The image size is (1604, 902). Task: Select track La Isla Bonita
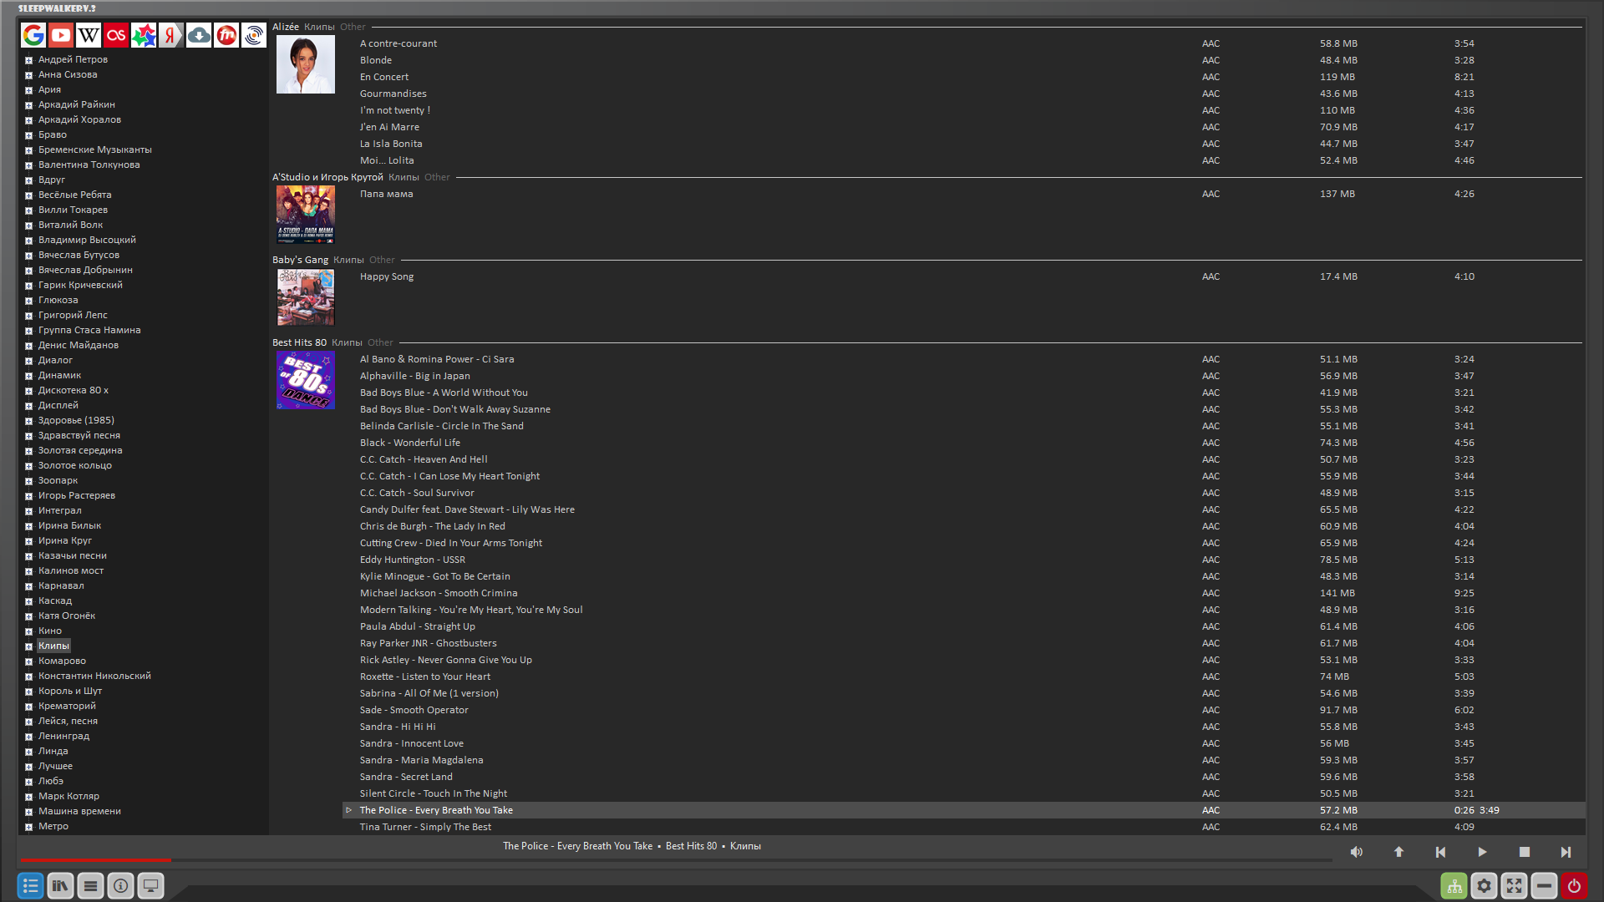click(964, 144)
